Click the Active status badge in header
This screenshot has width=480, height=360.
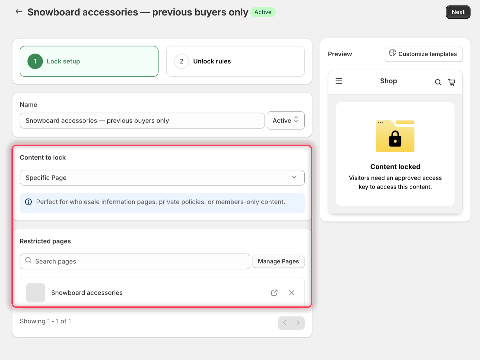(x=263, y=12)
